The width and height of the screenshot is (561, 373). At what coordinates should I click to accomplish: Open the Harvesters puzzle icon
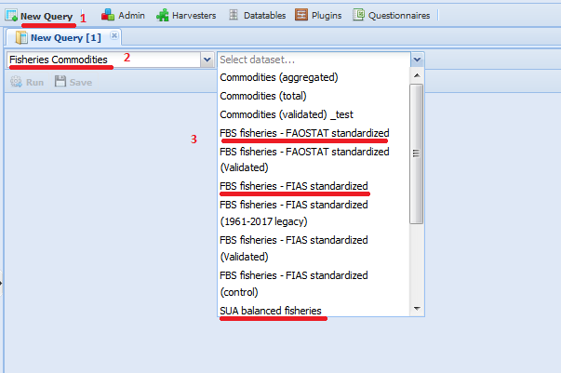coord(163,15)
